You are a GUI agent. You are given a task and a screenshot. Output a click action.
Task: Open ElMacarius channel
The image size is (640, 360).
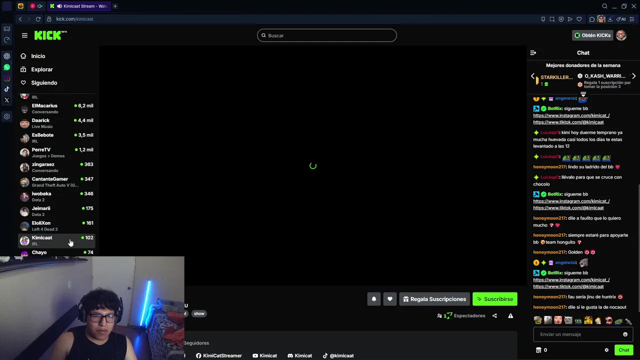point(56,108)
